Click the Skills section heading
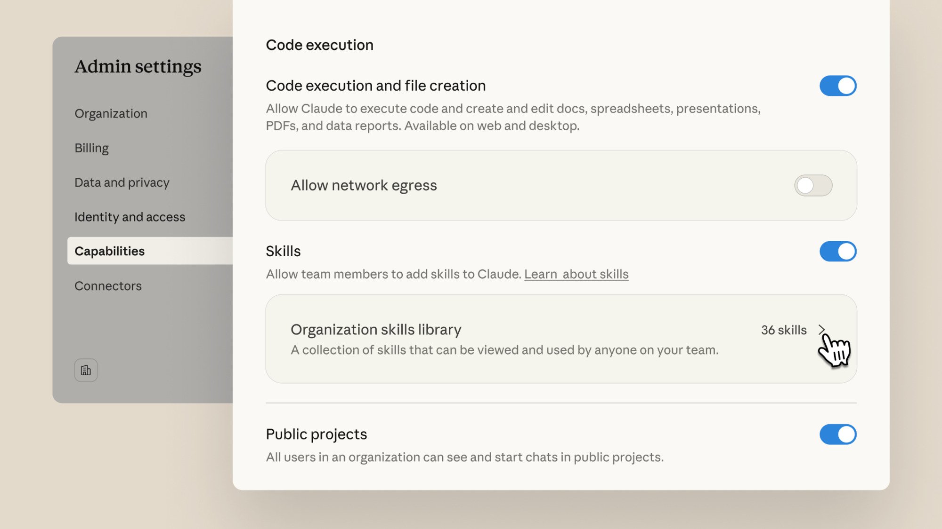The image size is (942, 529). [x=283, y=251]
